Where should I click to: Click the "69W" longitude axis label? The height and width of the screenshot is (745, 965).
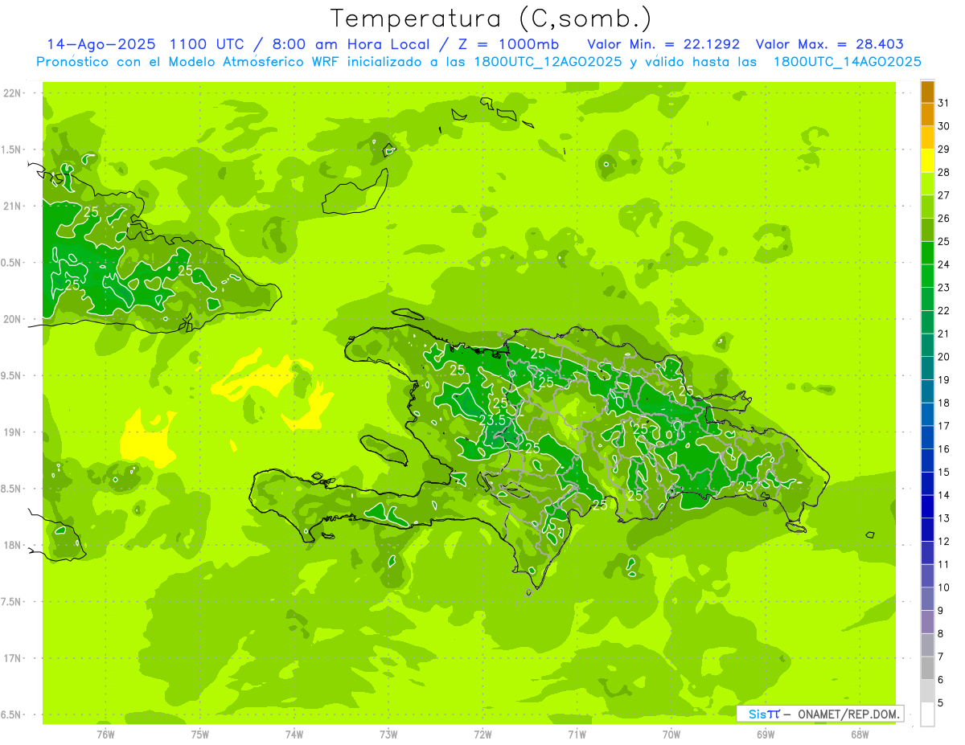coord(766,734)
